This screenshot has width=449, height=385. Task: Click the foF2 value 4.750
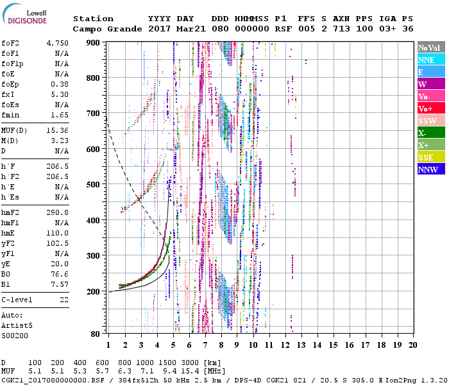[x=58, y=43]
